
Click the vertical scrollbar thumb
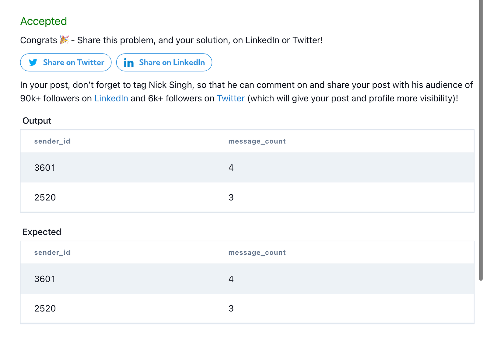481,140
